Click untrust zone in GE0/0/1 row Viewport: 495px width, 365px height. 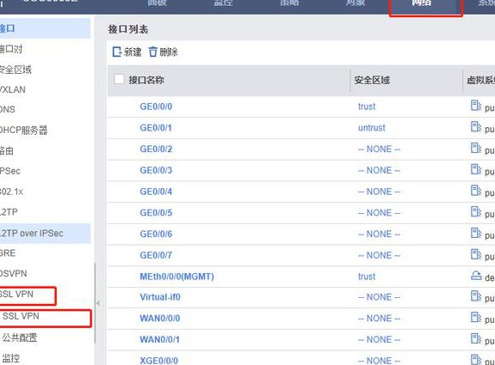coord(372,128)
